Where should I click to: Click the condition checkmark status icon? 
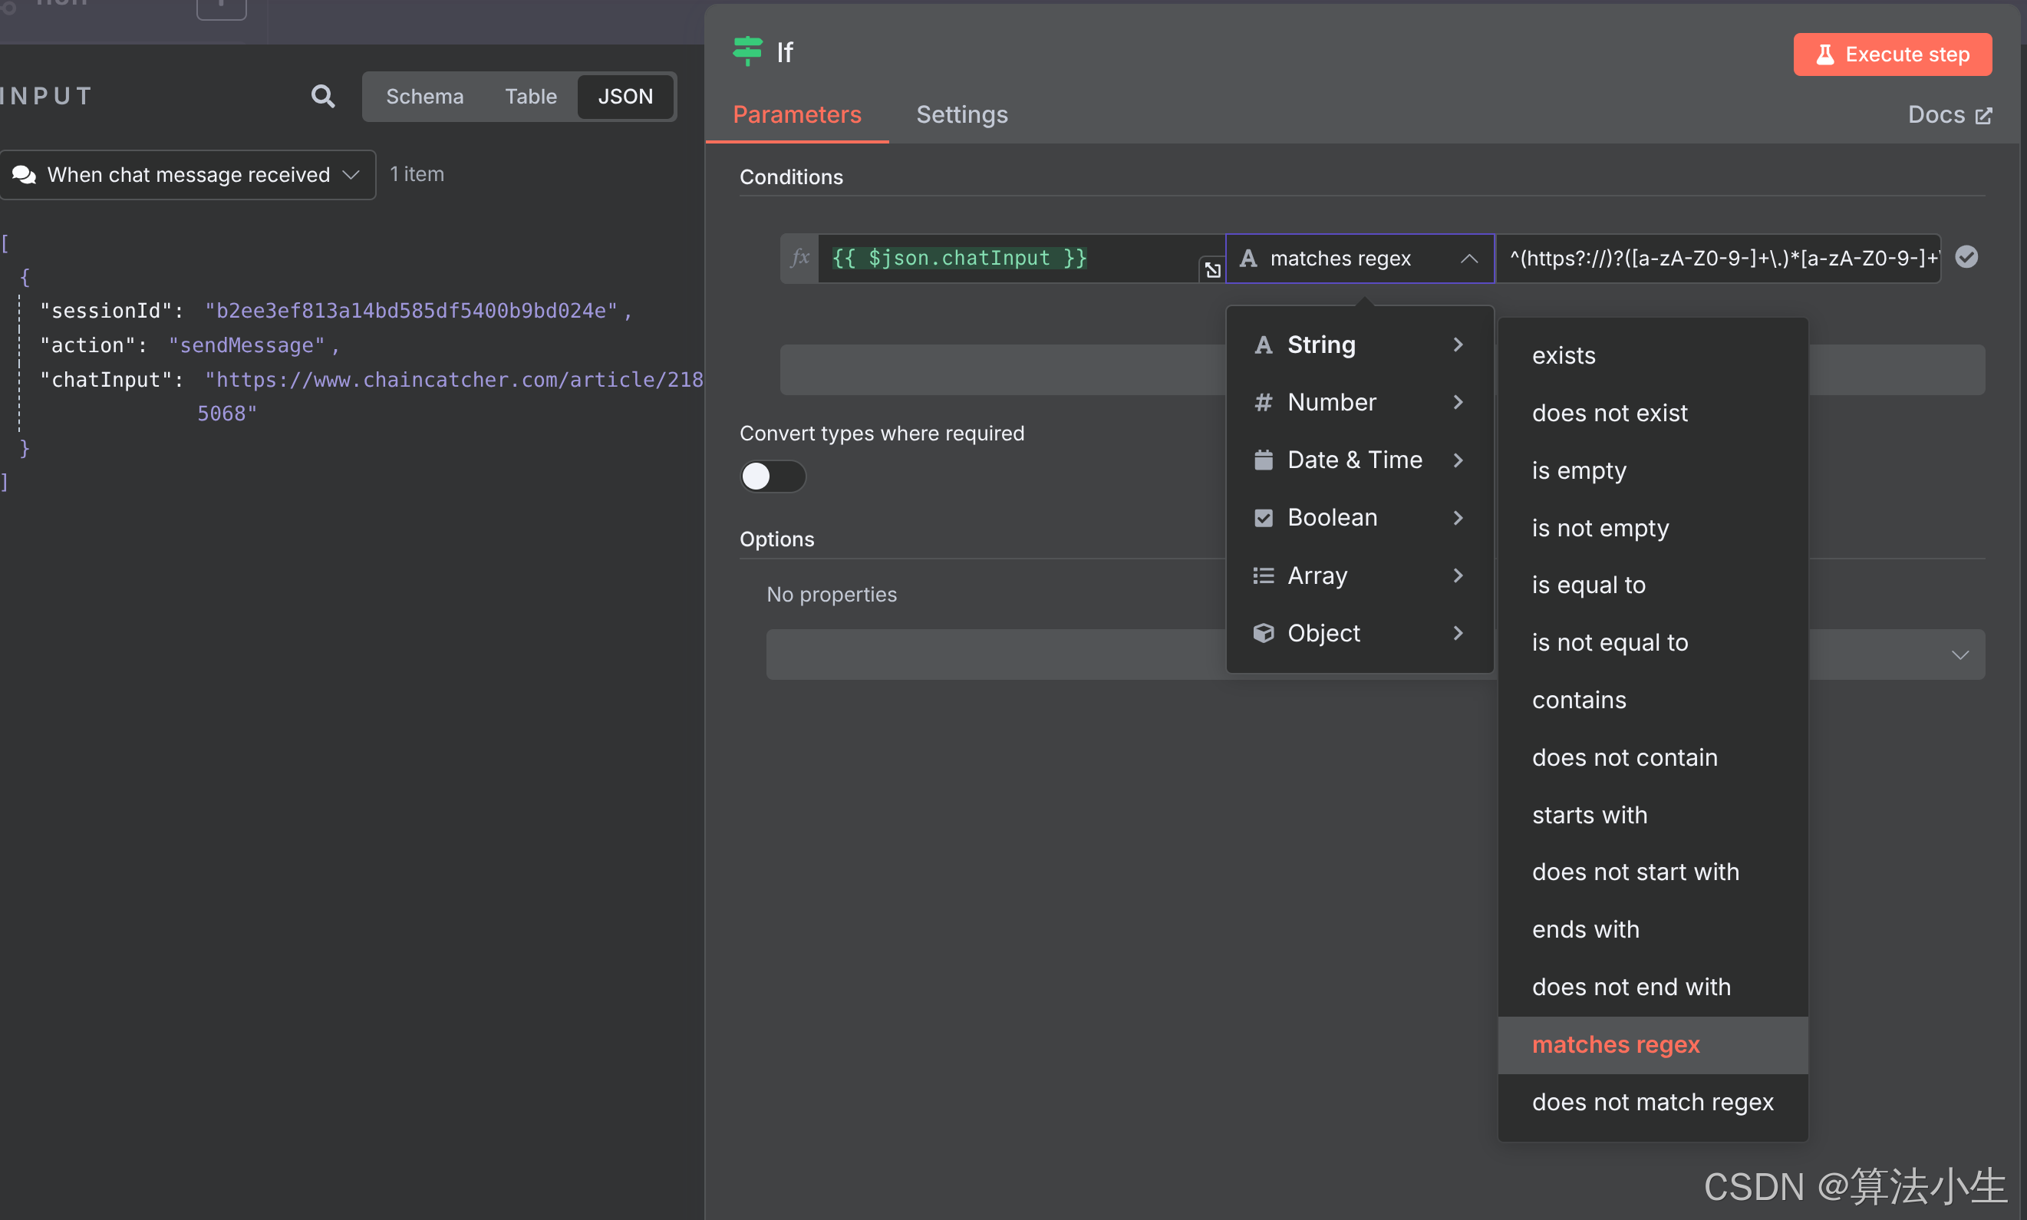coord(1966,257)
